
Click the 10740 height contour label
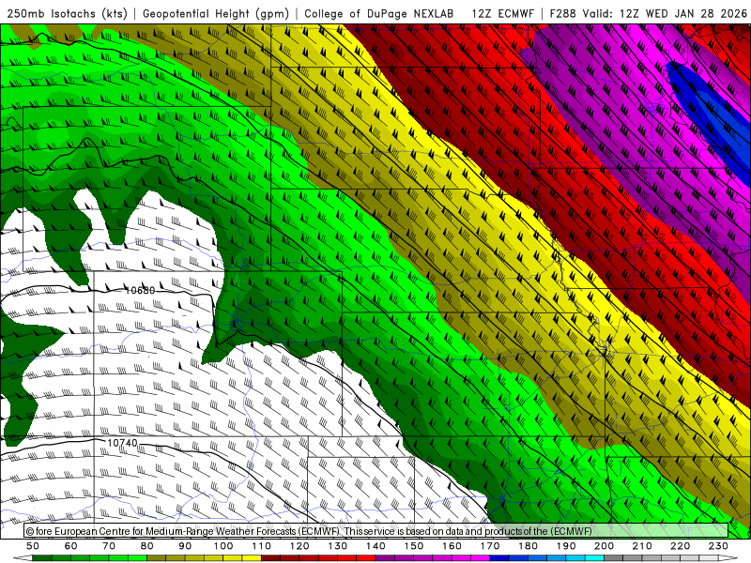point(122,443)
